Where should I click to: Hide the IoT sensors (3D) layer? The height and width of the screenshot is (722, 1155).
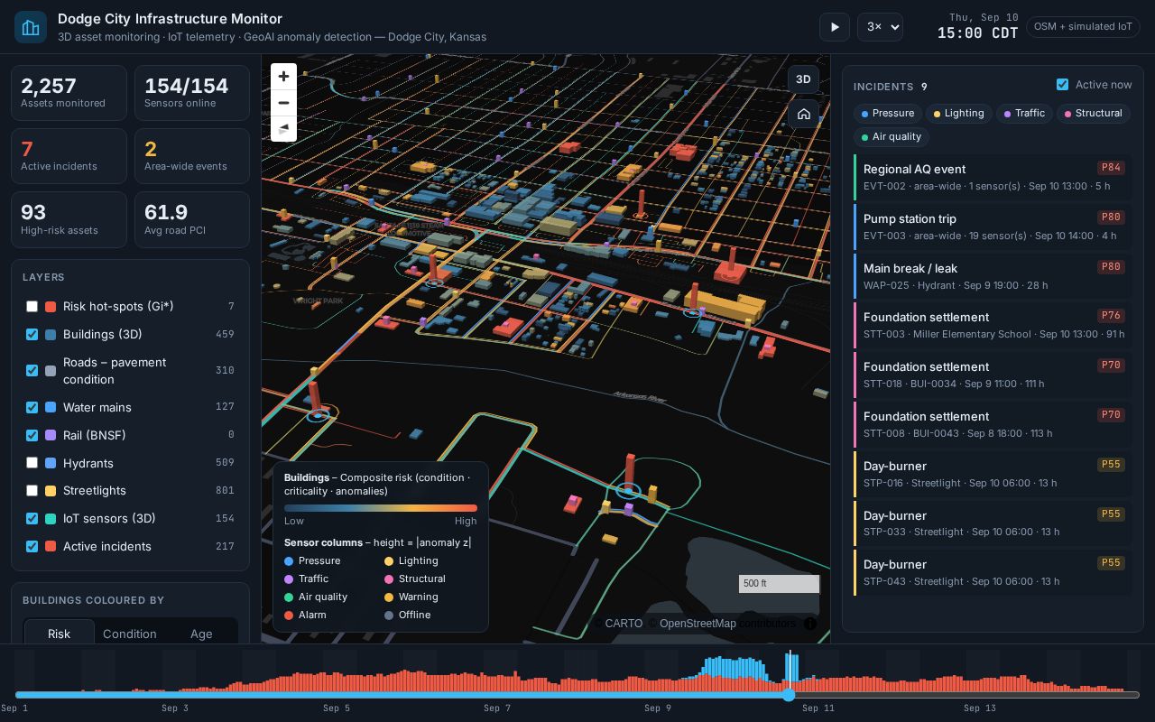(32, 519)
